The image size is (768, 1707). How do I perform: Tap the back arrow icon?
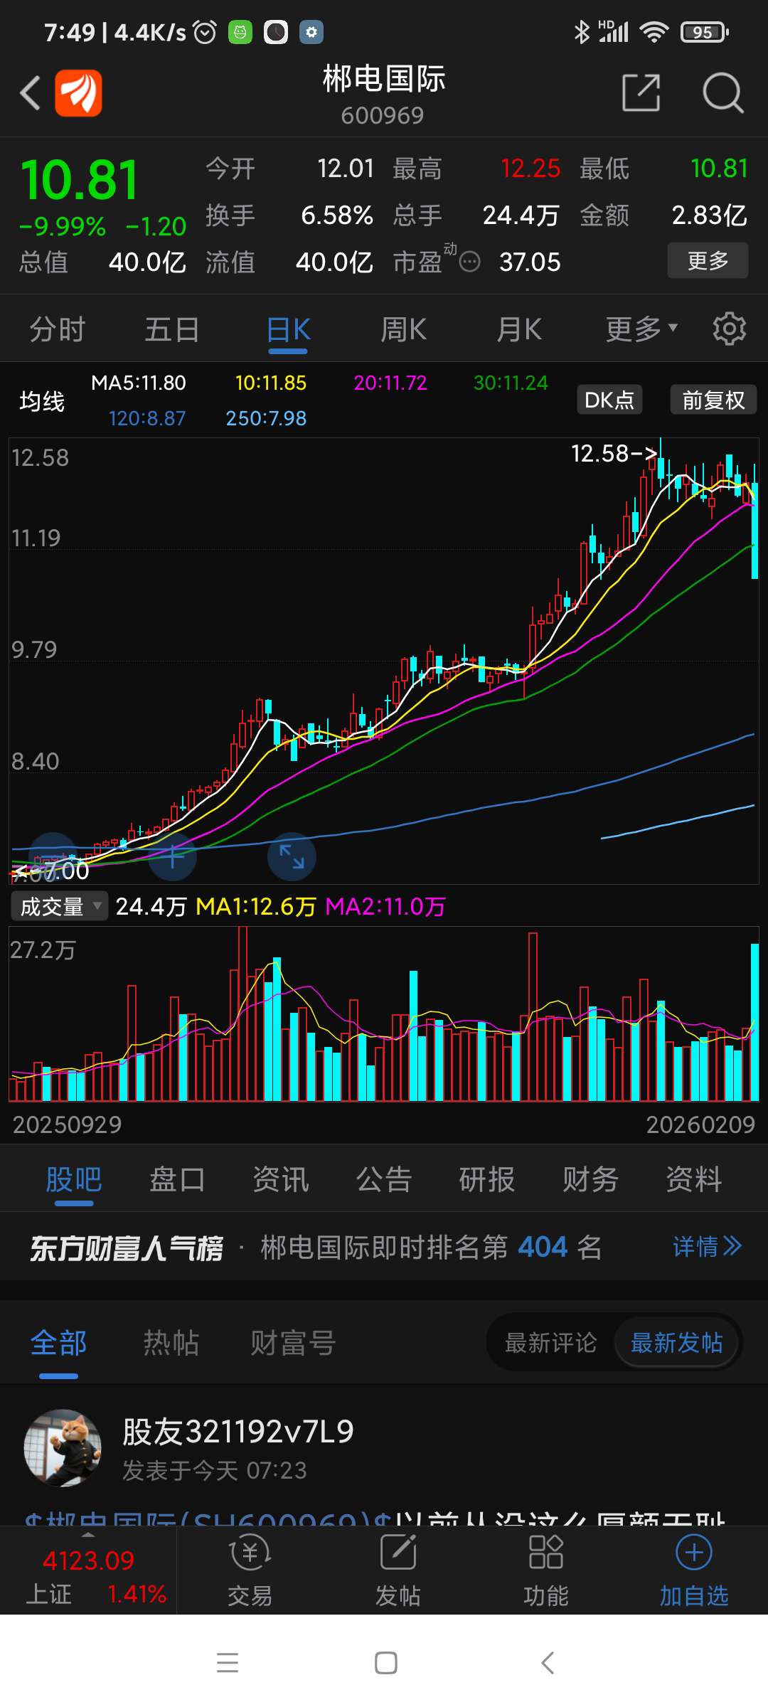(x=30, y=93)
